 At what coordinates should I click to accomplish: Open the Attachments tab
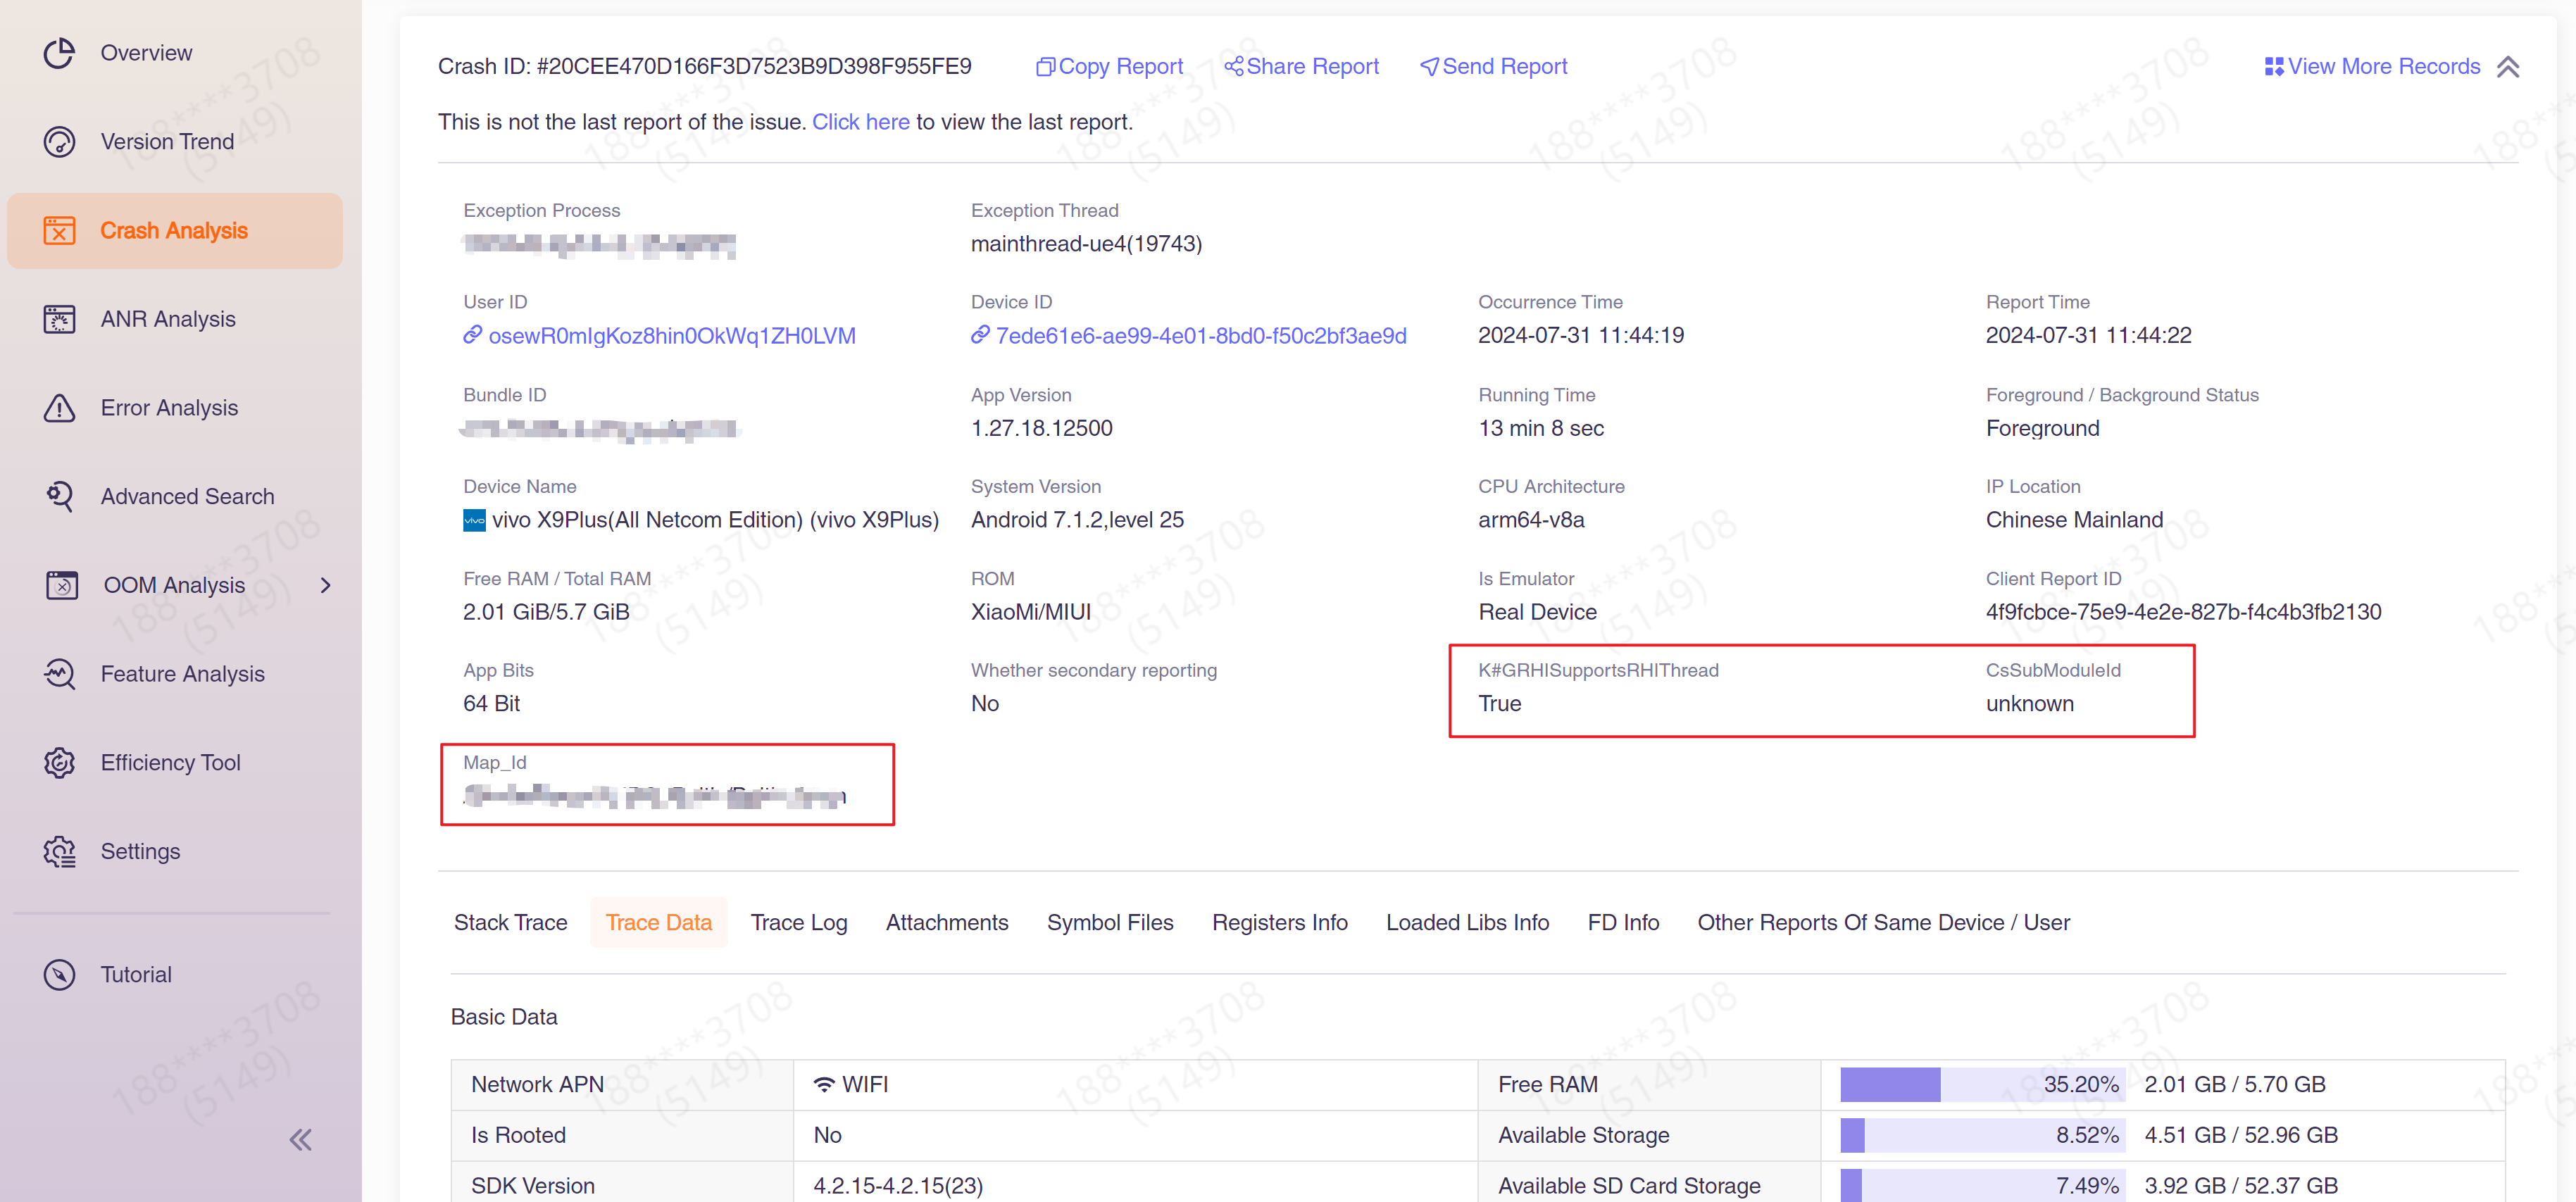pos(947,923)
